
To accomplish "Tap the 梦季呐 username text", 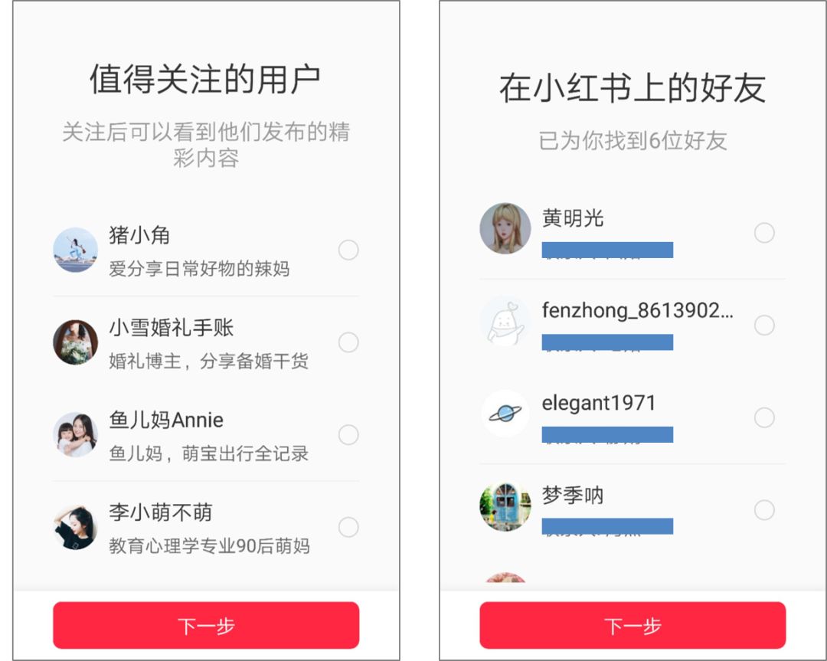I will [x=573, y=496].
